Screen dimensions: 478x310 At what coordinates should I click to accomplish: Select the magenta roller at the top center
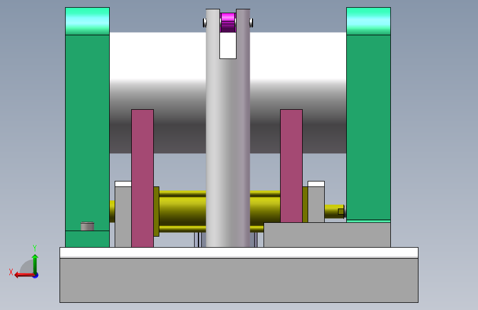point(228,23)
